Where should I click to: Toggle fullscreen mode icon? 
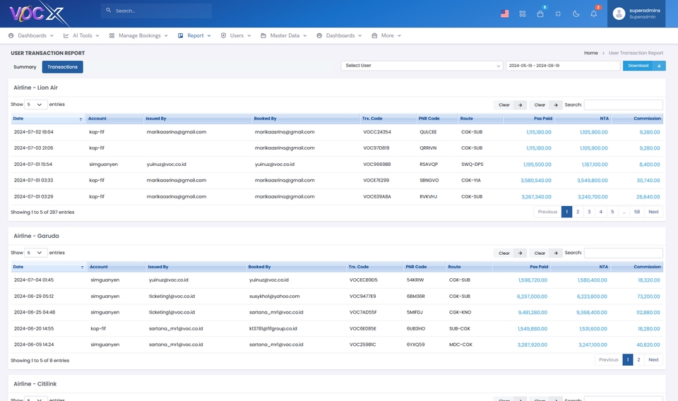558,13
